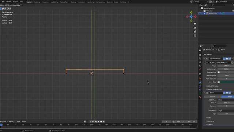Viewport: 234px width, 132px height.
Task: Expand the Bevel Geometry section
Action: click(210, 121)
